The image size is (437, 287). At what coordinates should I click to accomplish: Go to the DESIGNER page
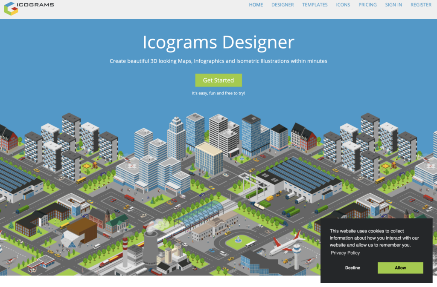(x=283, y=5)
